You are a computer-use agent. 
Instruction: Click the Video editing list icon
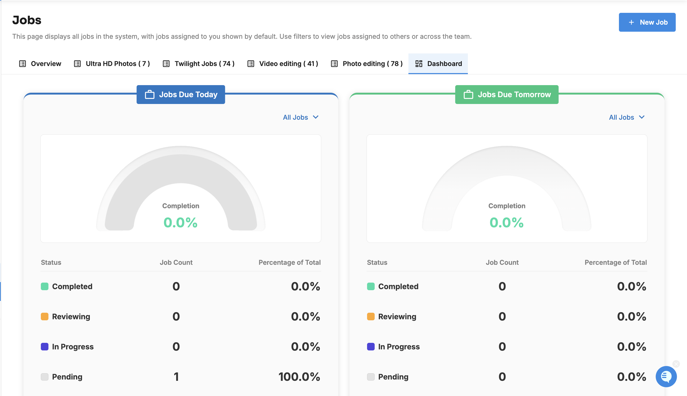pyautogui.click(x=251, y=64)
